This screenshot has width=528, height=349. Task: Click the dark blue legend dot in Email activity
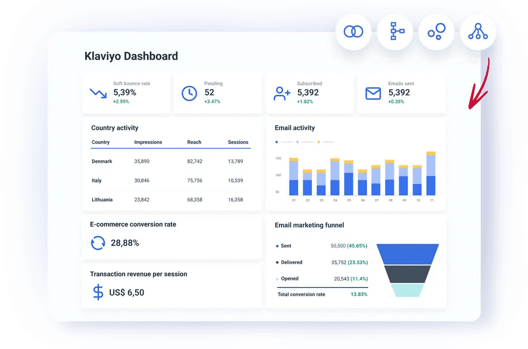pos(277,142)
